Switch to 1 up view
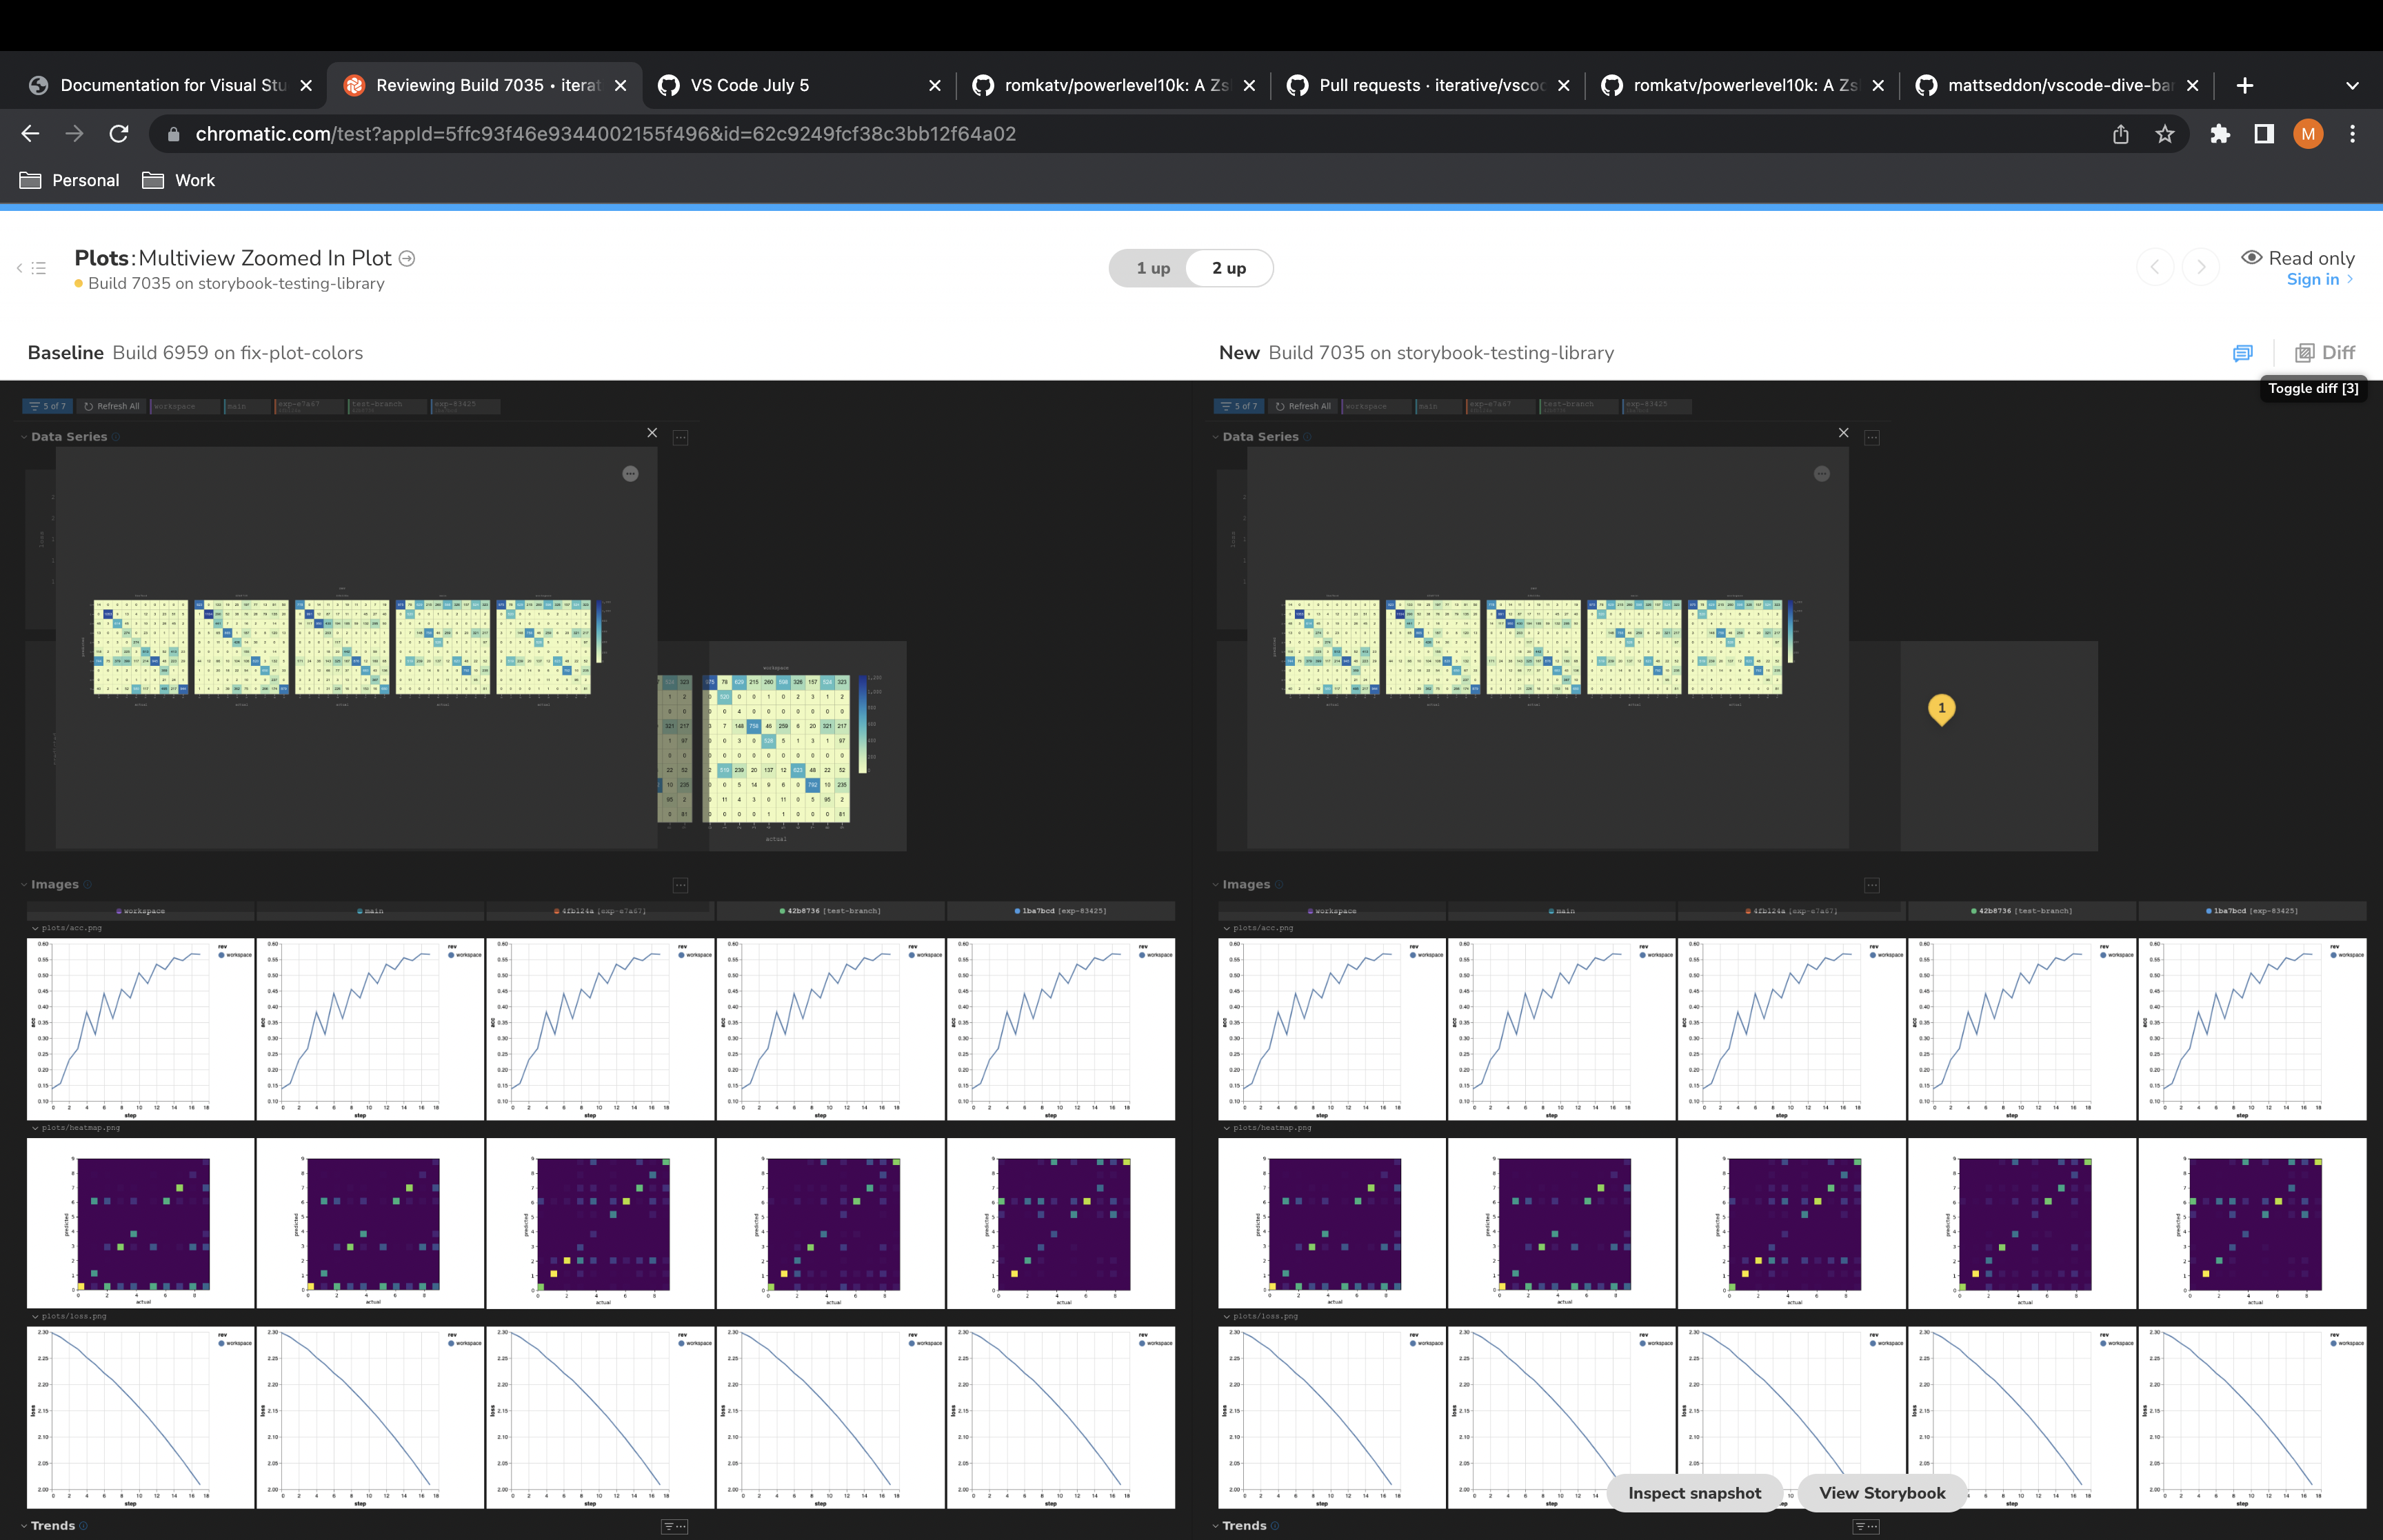Image resolution: width=2383 pixels, height=1540 pixels. click(x=1152, y=268)
